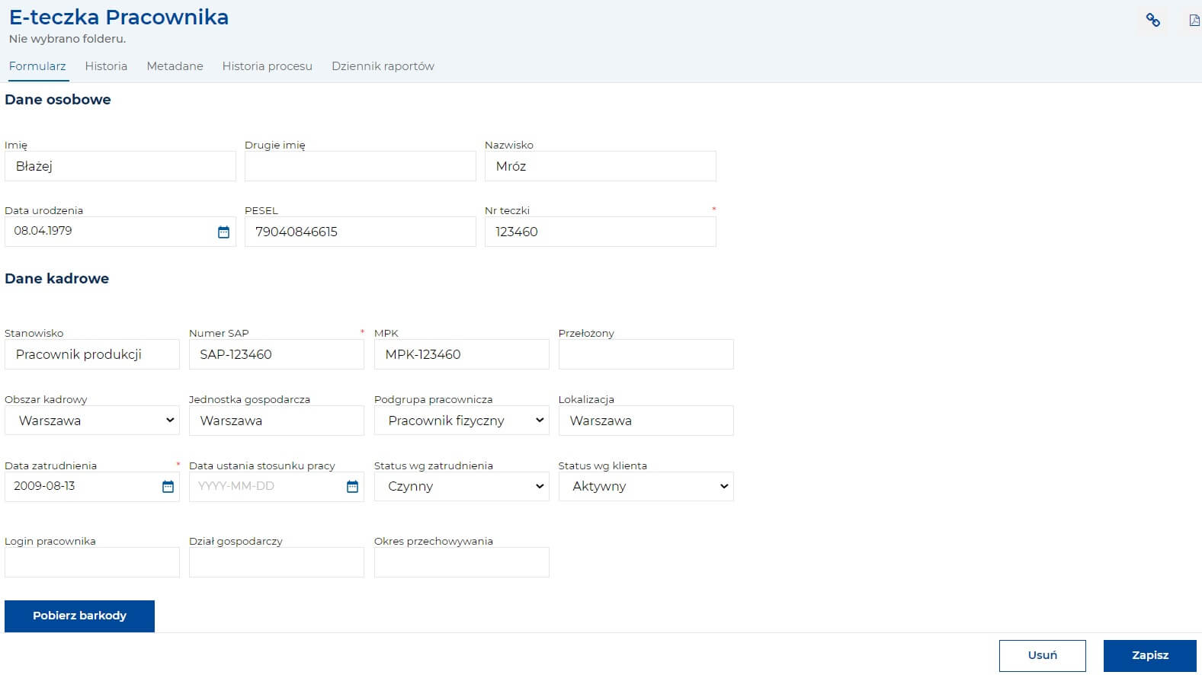This screenshot has width=1202, height=675.
Task: Expand the Podgrupa pracownicza dropdown
Action: [461, 421]
